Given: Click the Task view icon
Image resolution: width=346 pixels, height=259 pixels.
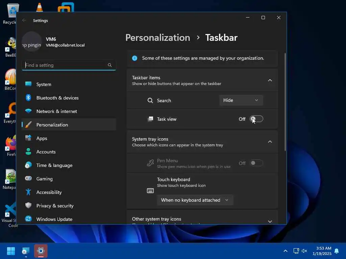Looking at the screenshot, I should 150,119.
